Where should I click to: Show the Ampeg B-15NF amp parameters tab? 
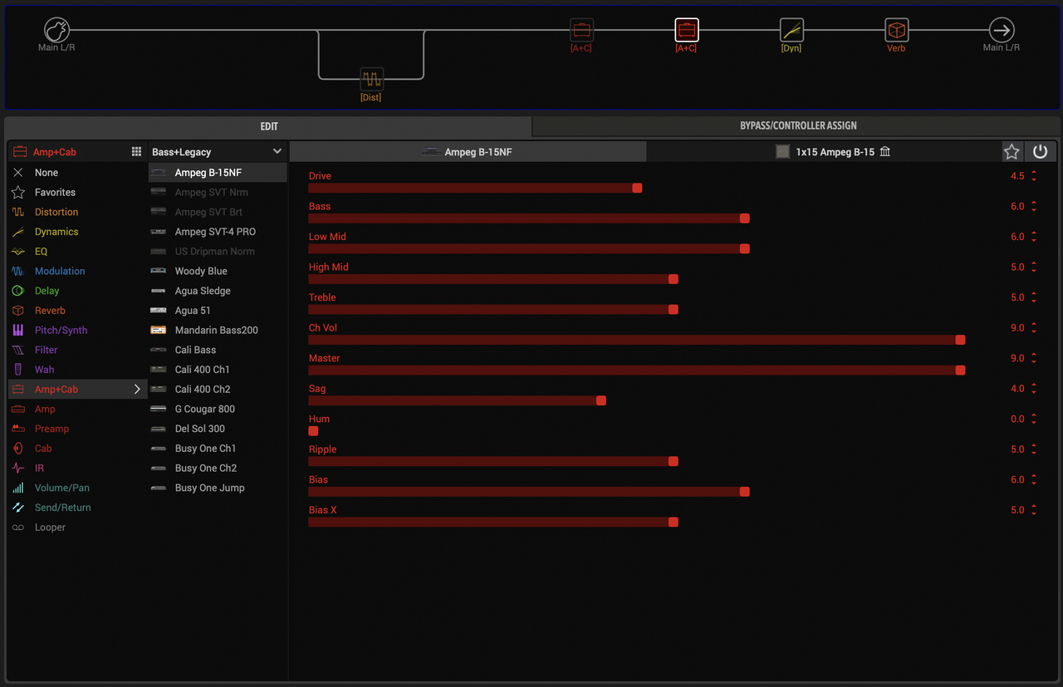click(468, 152)
